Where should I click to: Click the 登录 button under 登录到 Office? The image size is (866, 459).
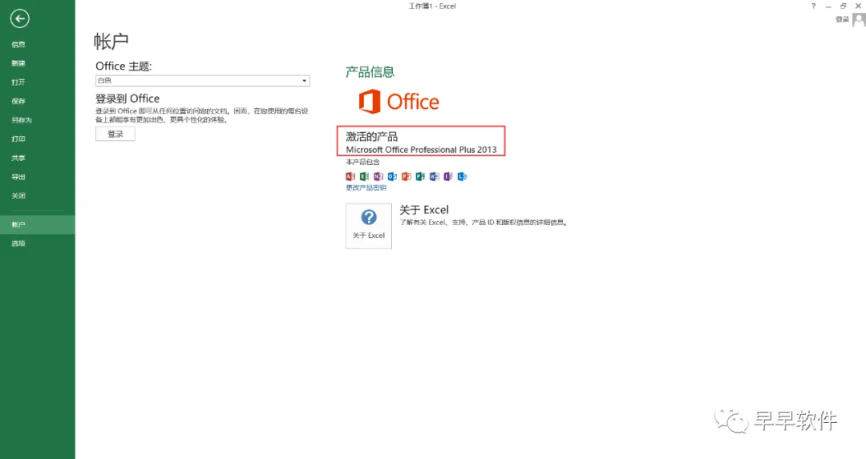tap(115, 134)
